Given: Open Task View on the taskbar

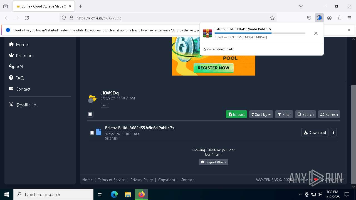Looking at the screenshot, I should 100,194.
